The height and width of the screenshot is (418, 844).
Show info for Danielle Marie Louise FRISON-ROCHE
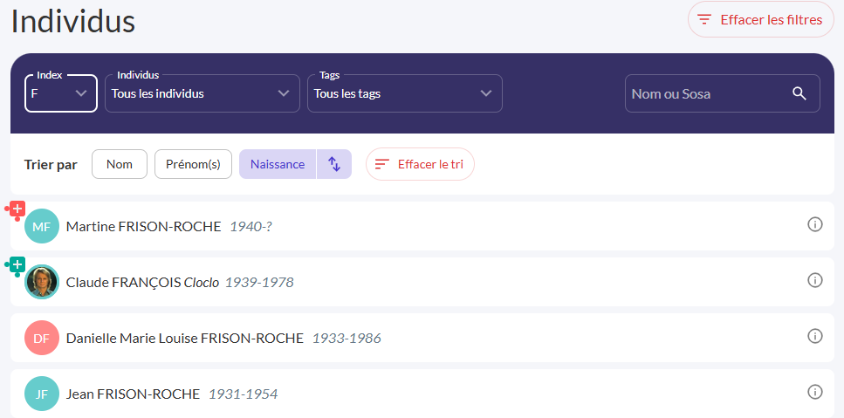[815, 336]
